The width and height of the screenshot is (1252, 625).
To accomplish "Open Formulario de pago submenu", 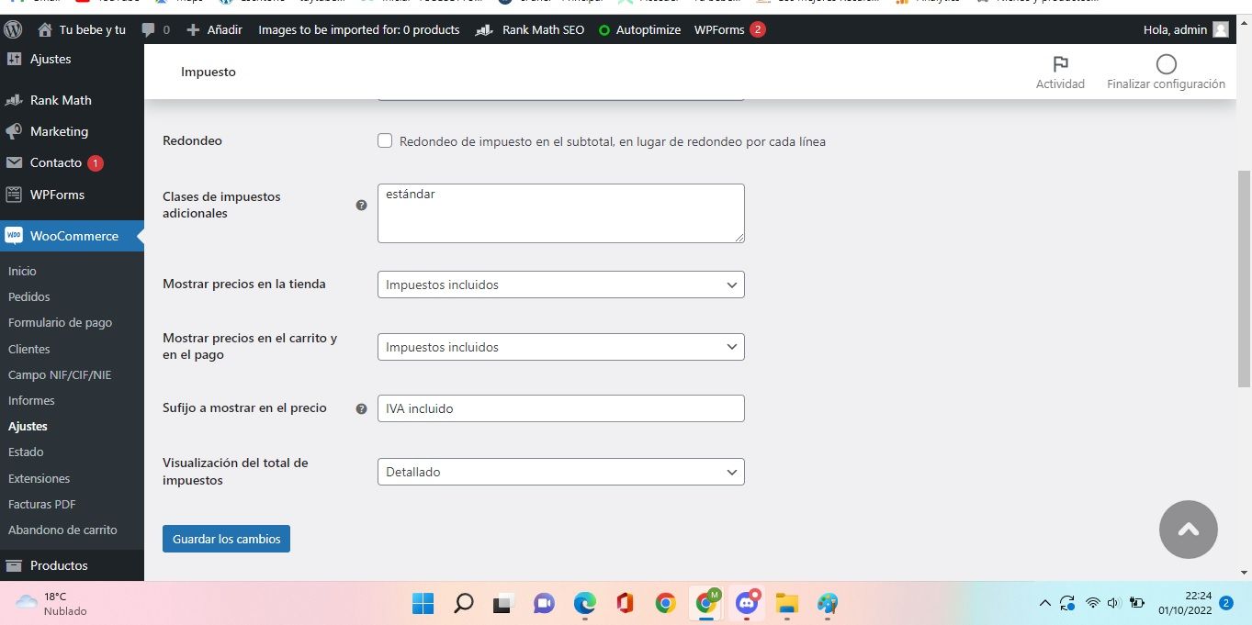I will pyautogui.click(x=60, y=322).
